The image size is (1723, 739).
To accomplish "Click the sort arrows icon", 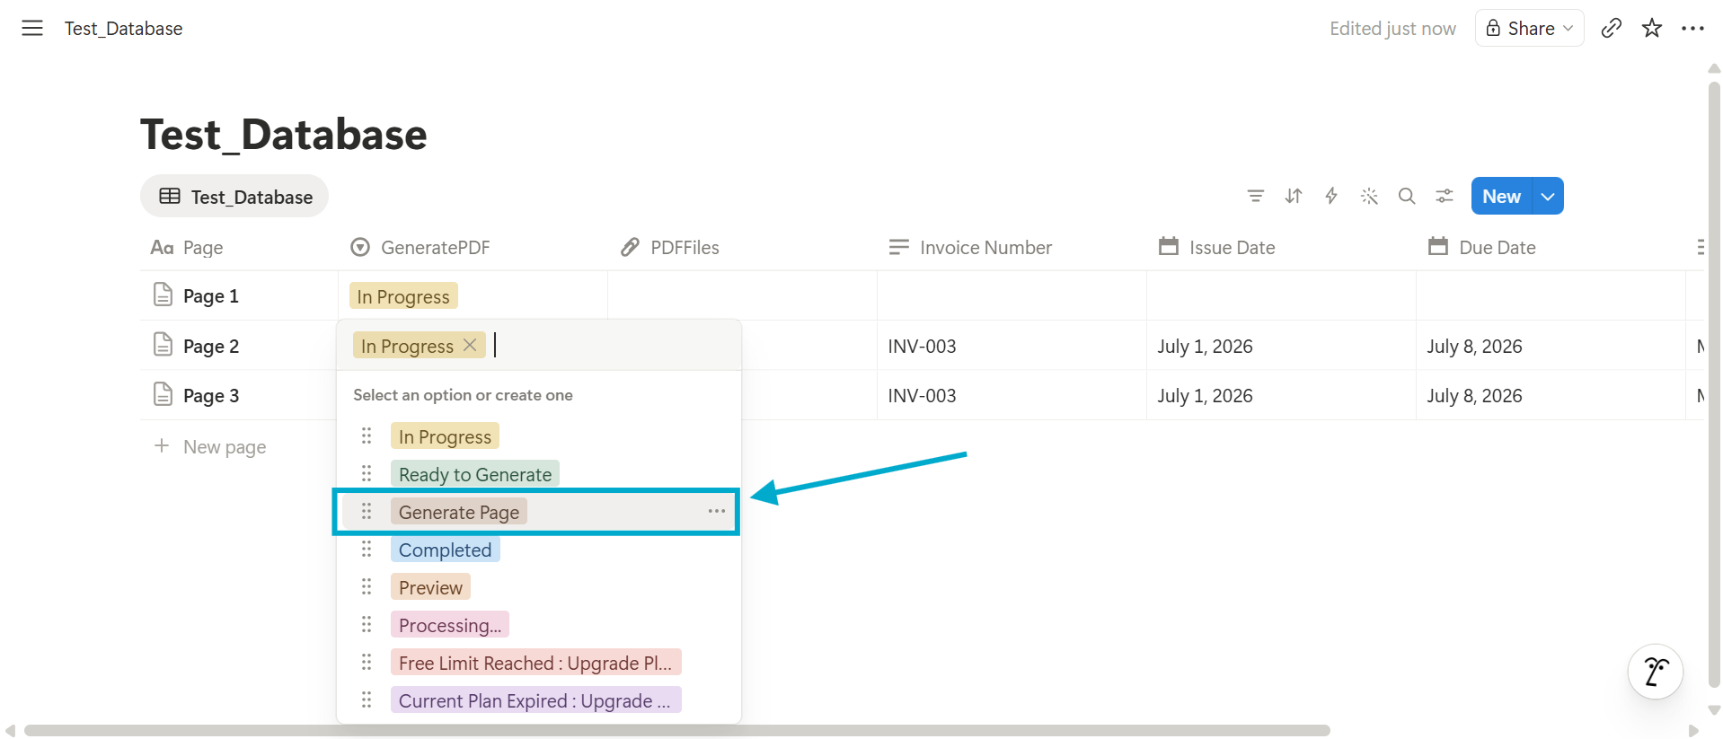I will click(1294, 196).
